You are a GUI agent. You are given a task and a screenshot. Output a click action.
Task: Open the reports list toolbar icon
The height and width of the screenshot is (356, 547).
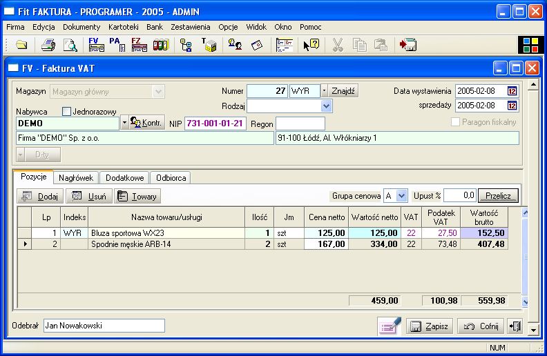tap(285, 45)
